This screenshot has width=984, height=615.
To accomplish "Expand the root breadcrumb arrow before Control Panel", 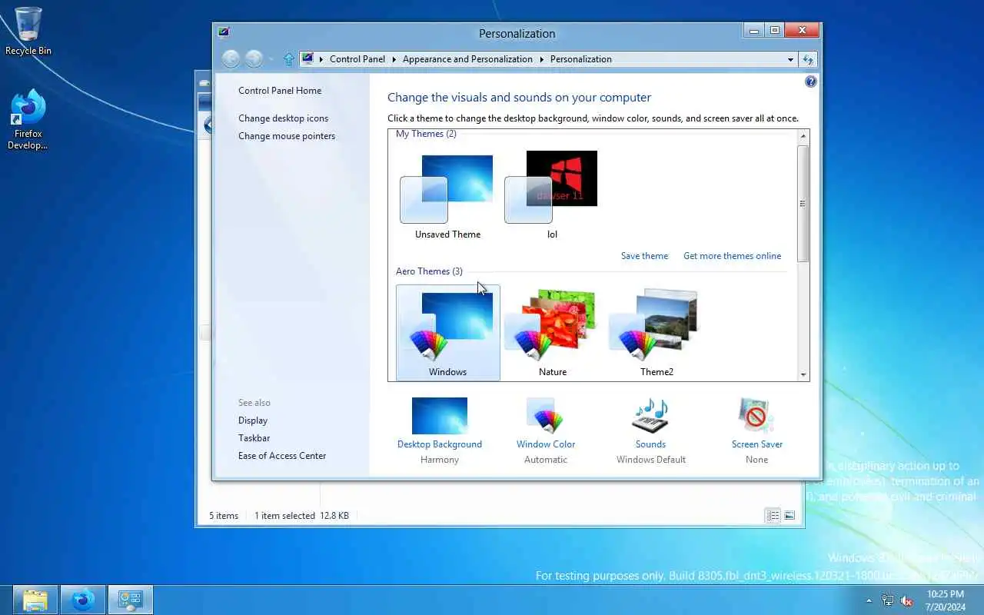I will 321,59.
